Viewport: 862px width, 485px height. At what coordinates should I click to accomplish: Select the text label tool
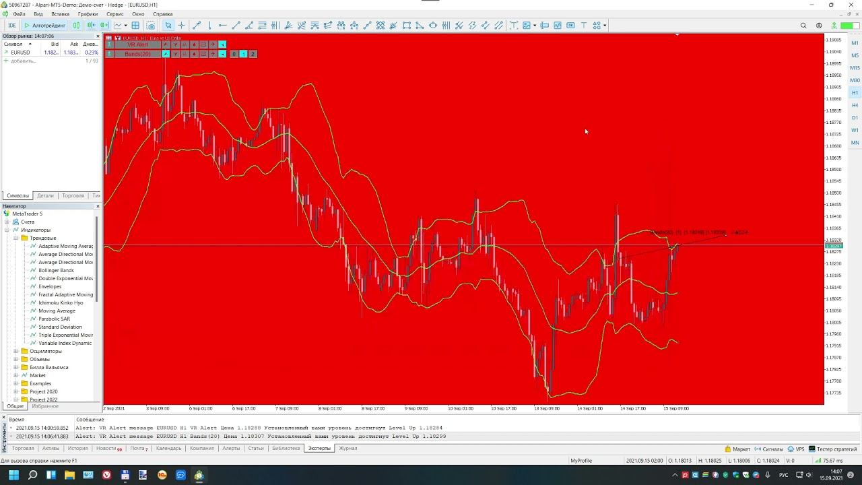tap(513, 26)
